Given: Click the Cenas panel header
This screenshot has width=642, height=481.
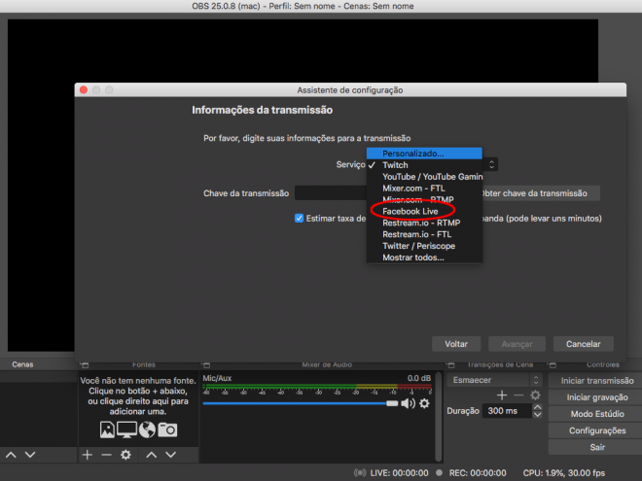Looking at the screenshot, I should [22, 364].
